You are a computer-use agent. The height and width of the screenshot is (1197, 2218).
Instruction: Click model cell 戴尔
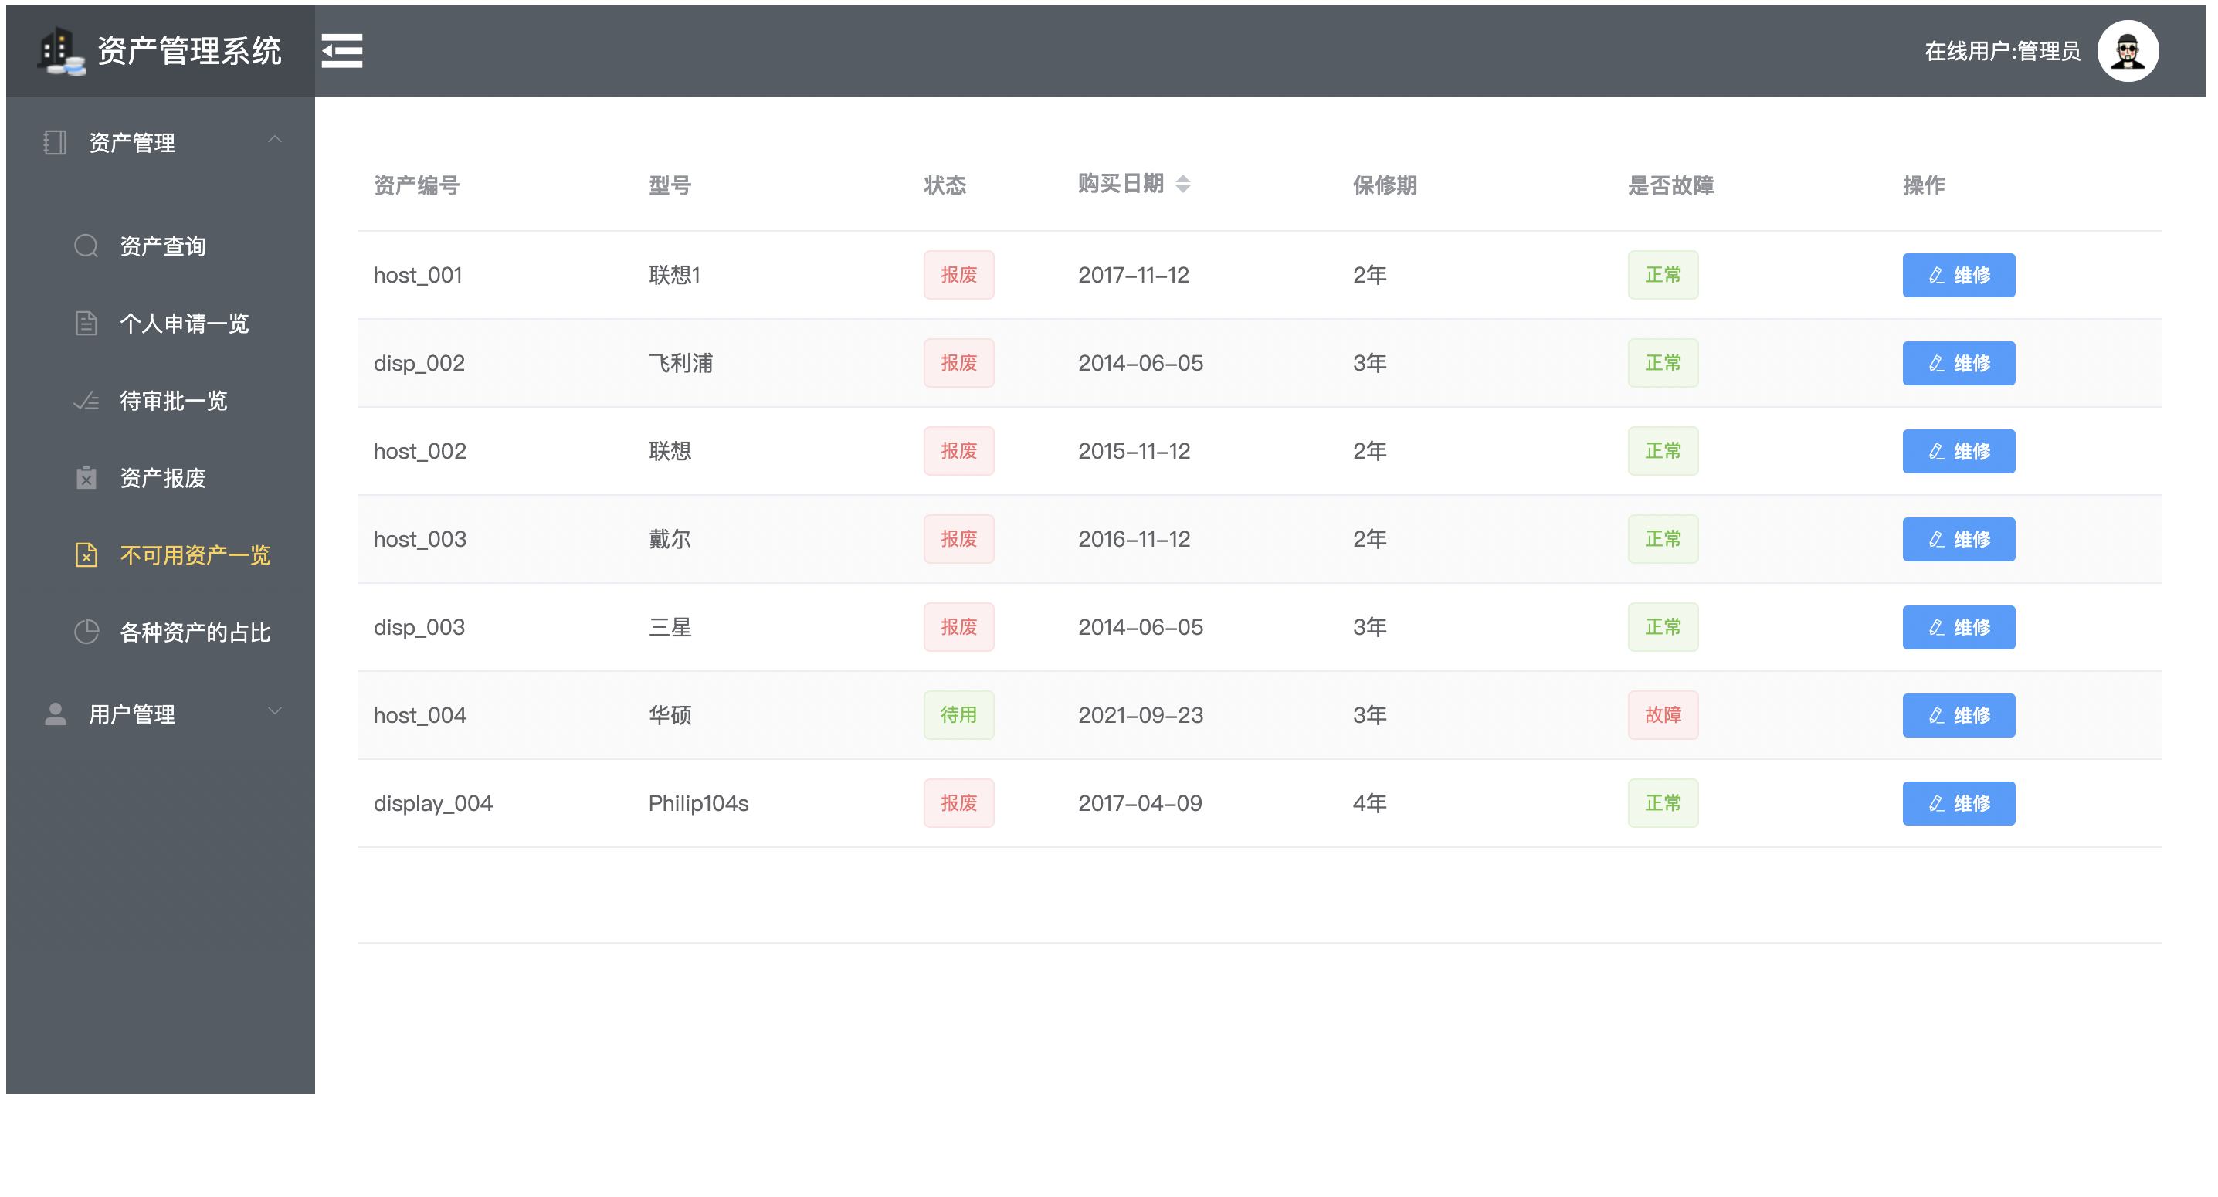point(670,539)
